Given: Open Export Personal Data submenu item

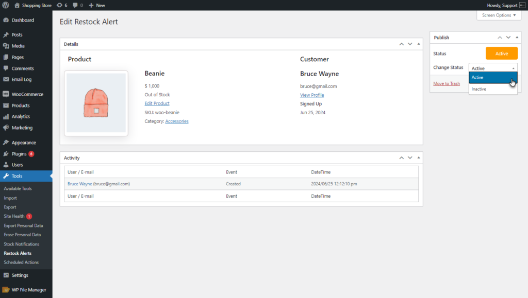Looking at the screenshot, I should pos(23,225).
